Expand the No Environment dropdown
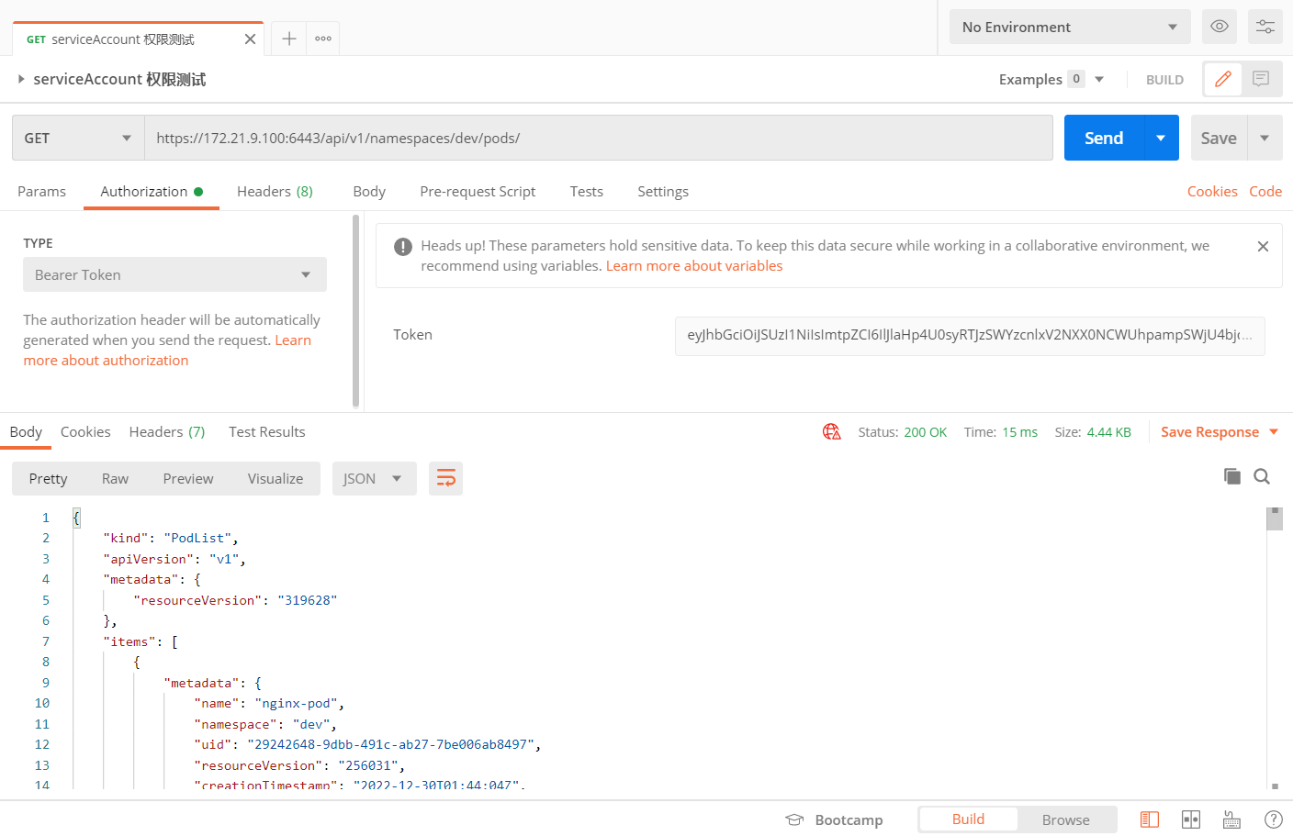 pos(1069,27)
